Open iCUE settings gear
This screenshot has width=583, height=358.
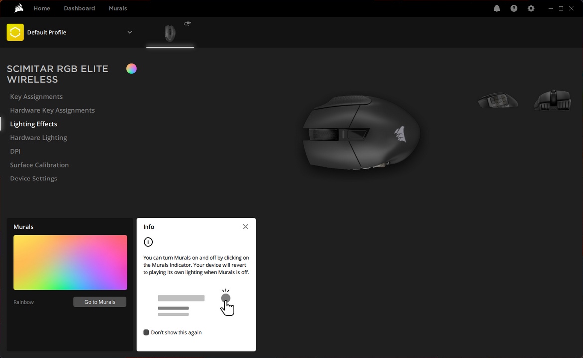tap(531, 8)
